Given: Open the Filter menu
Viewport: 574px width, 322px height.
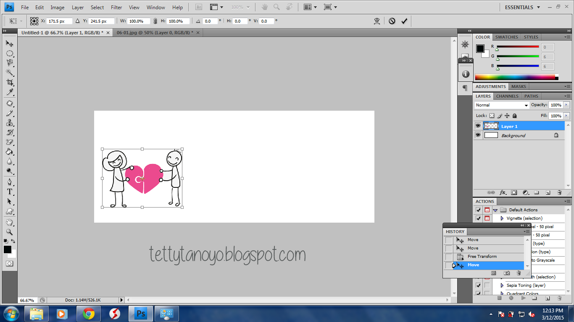Looking at the screenshot, I should (x=116, y=7).
